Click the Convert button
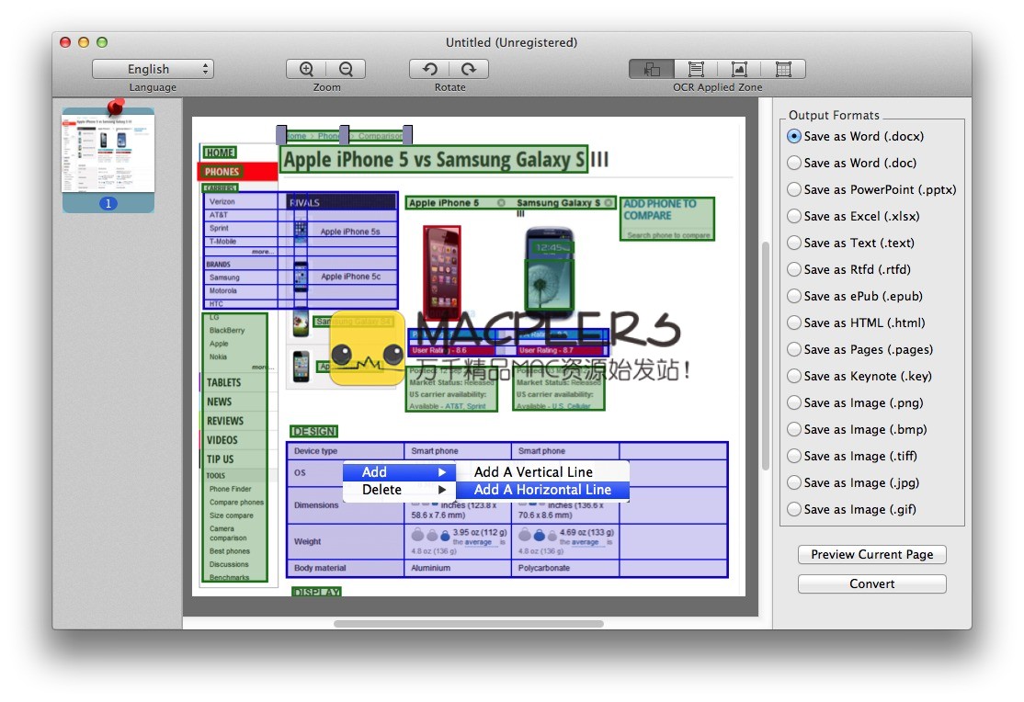Viewport: 1024px width, 702px height. click(871, 583)
